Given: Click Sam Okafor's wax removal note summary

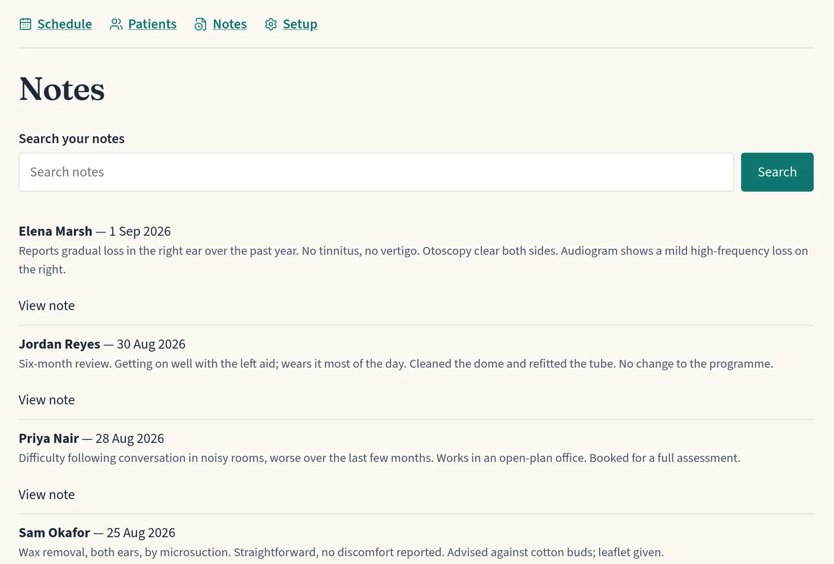Looking at the screenshot, I should coord(341,552).
